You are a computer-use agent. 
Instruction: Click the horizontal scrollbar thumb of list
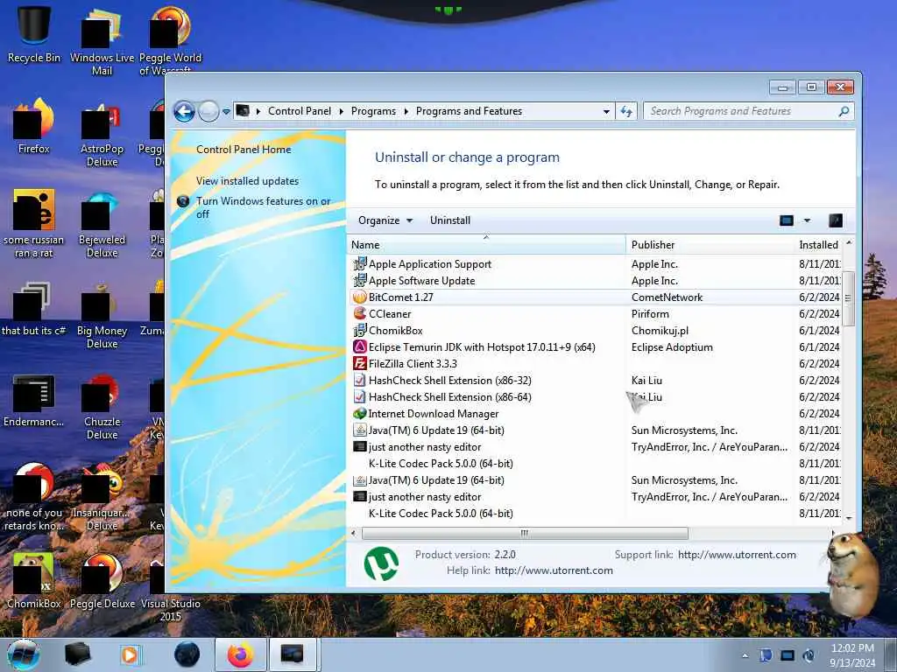click(x=525, y=533)
